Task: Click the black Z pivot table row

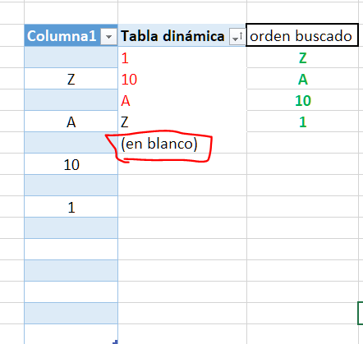Action: coord(182,122)
